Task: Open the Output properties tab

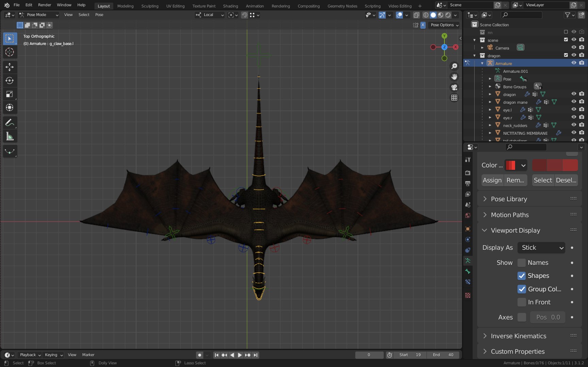Action: click(468, 183)
